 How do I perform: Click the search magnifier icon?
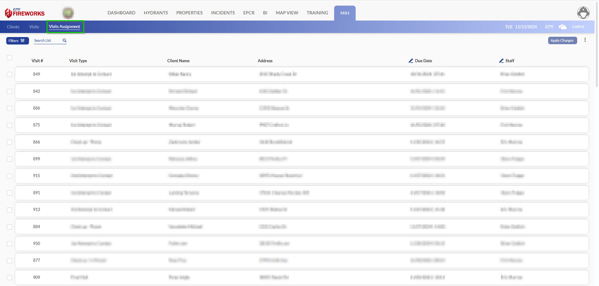point(65,40)
